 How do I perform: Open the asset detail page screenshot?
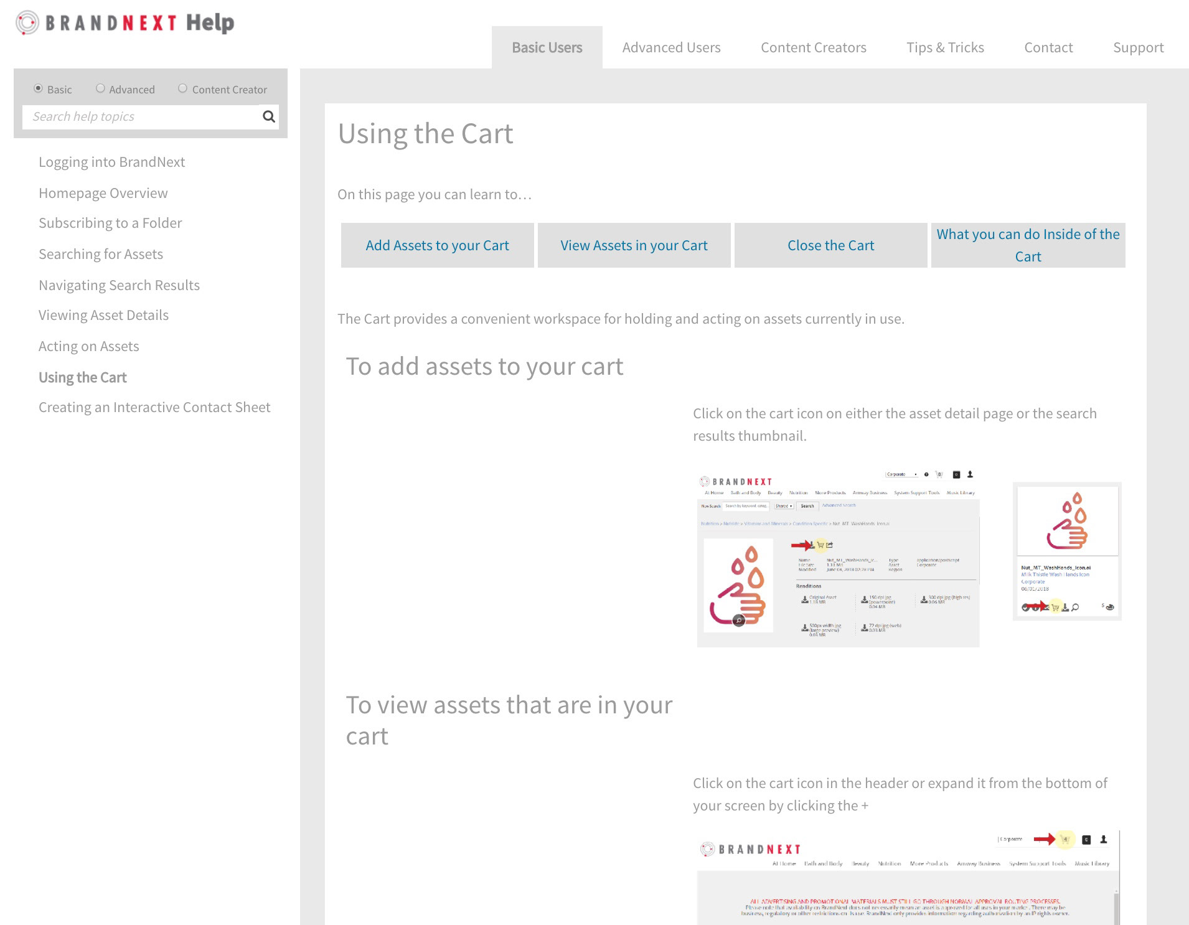point(839,558)
